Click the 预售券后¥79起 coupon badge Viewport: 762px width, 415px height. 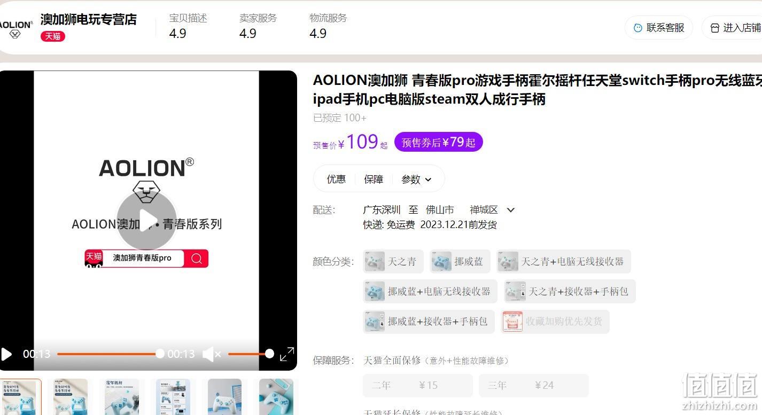(439, 142)
